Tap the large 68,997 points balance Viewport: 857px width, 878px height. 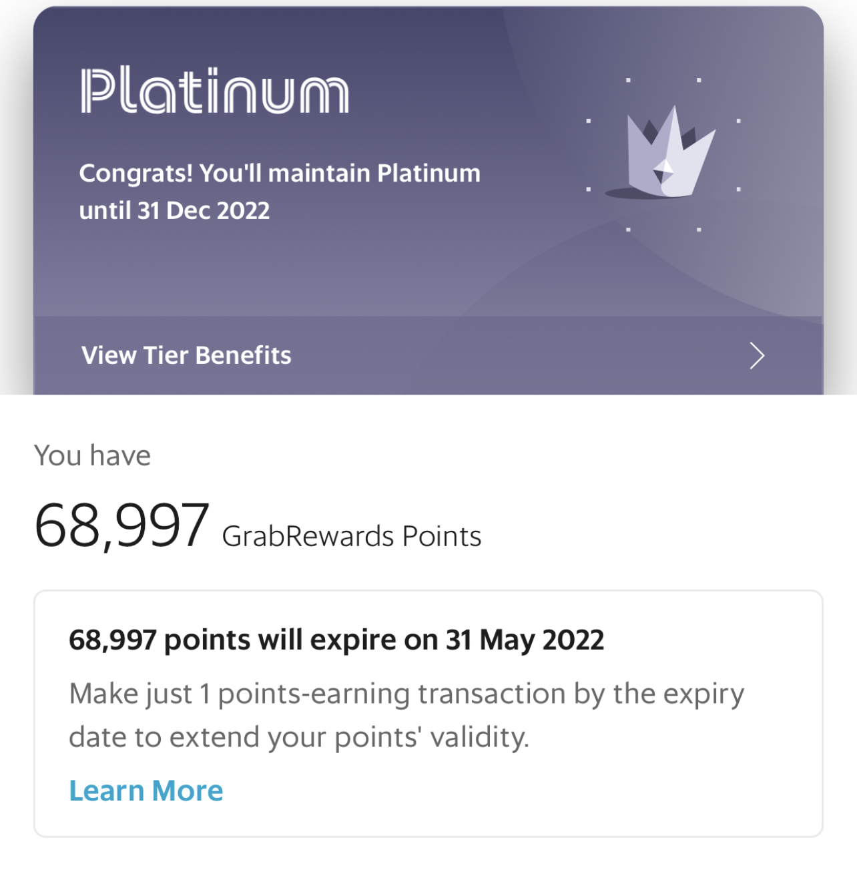tap(122, 526)
